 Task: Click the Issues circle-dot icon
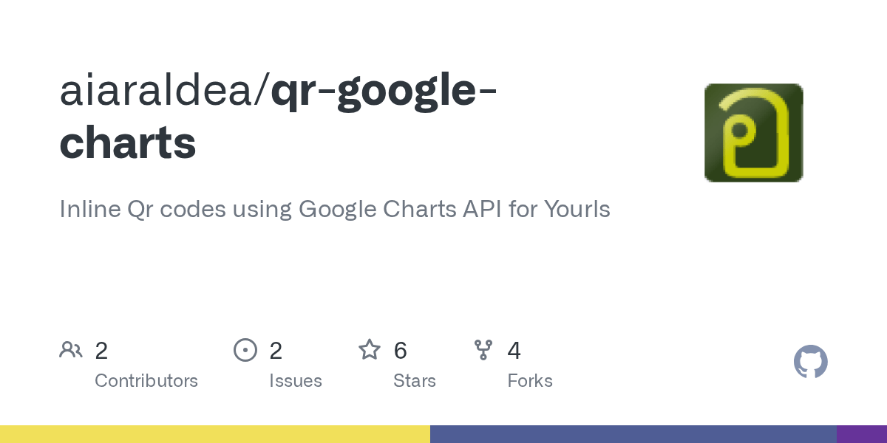245,350
